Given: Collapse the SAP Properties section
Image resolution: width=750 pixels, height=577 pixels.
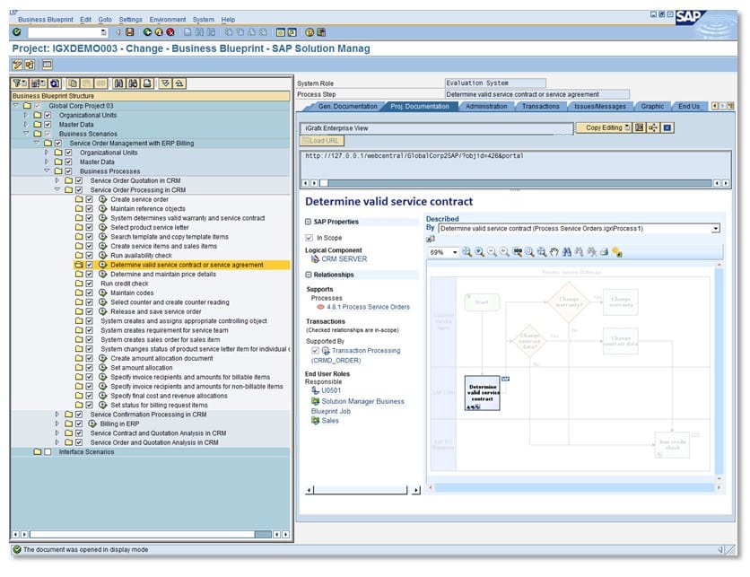Looking at the screenshot, I should click(309, 222).
